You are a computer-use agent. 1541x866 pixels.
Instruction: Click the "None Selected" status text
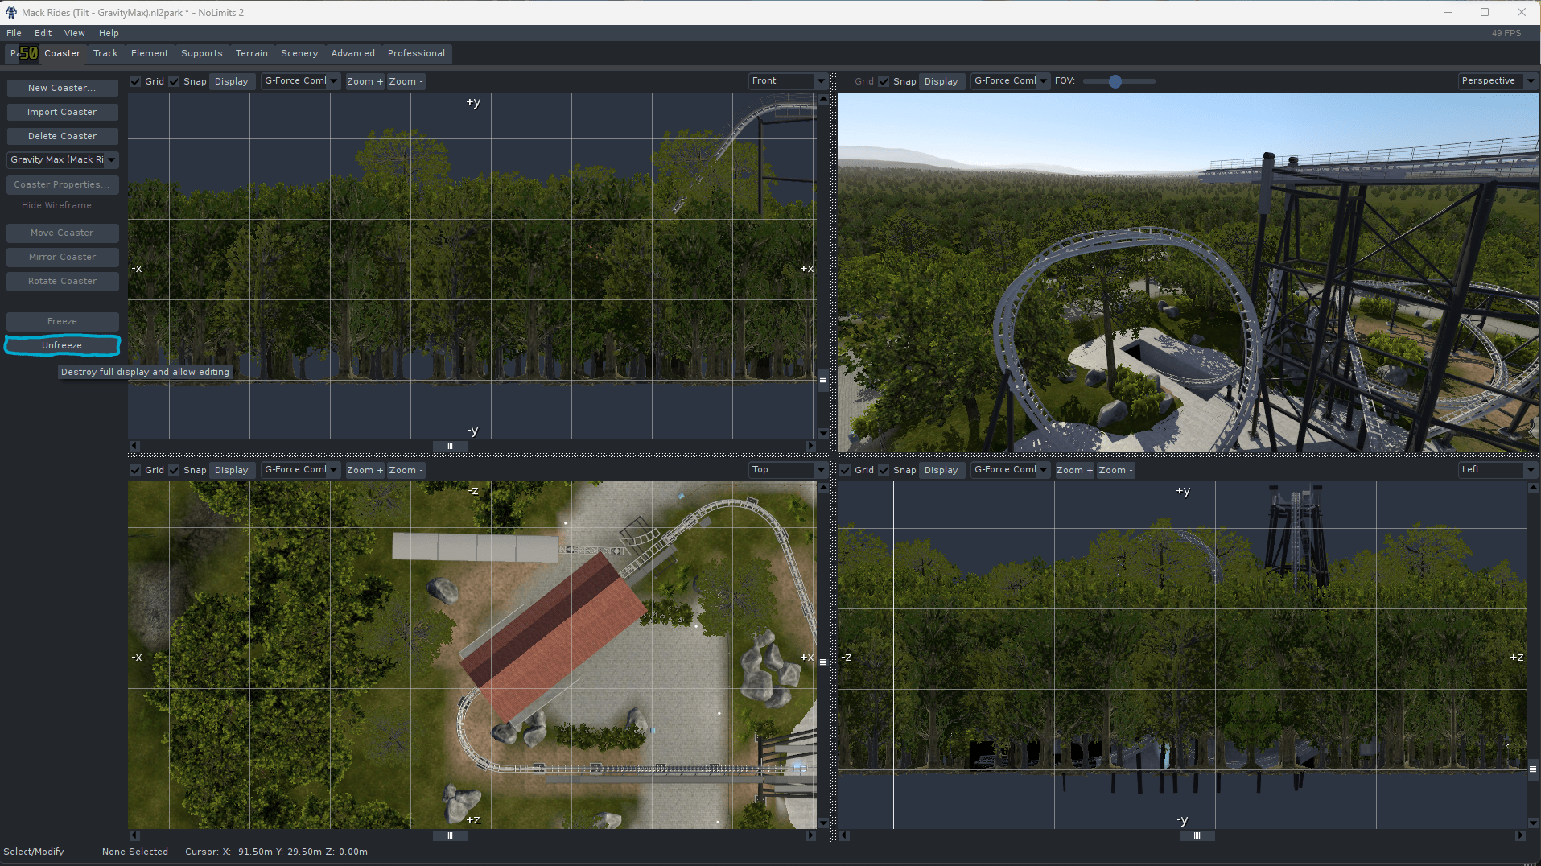coord(135,852)
